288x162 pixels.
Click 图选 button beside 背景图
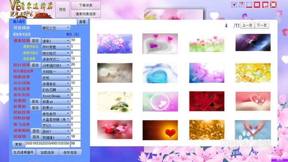pos(35,101)
